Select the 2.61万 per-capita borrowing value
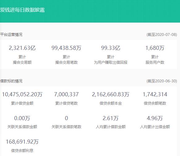The height and width of the screenshot is (156, 180). (110, 118)
